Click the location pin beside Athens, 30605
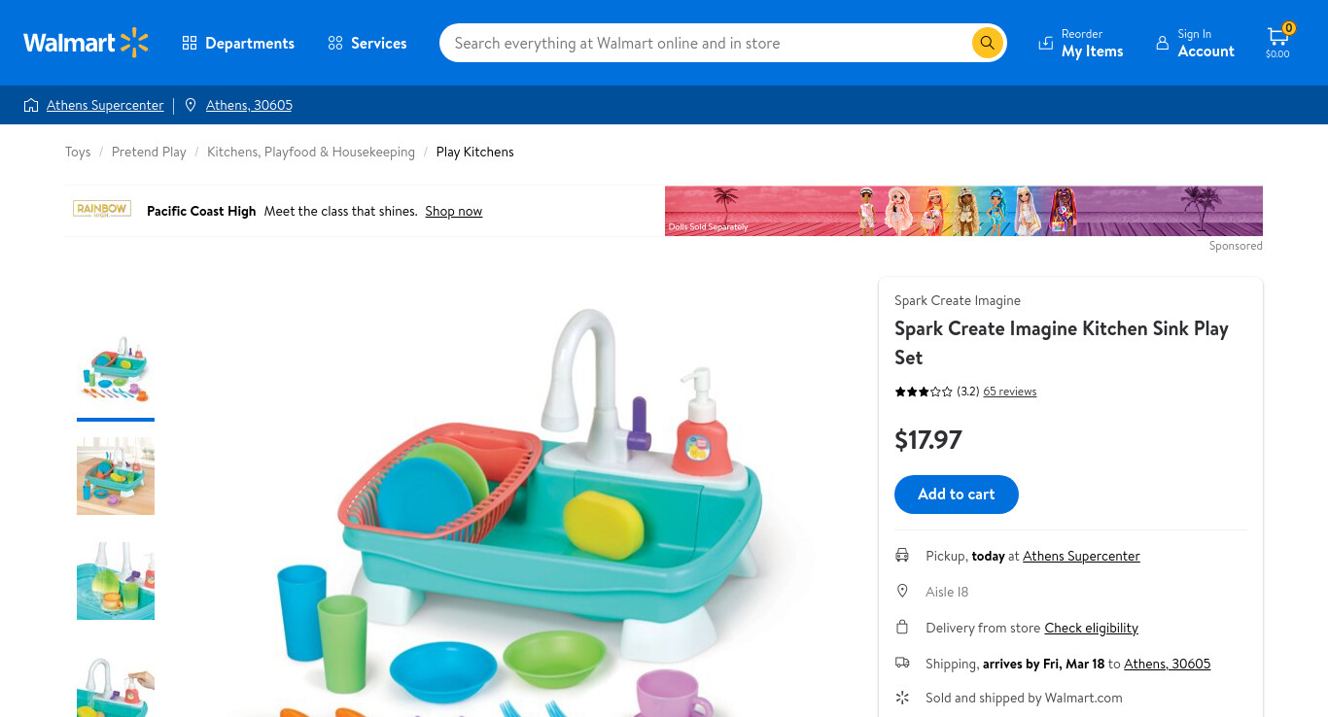This screenshot has width=1328, height=717. [191, 105]
